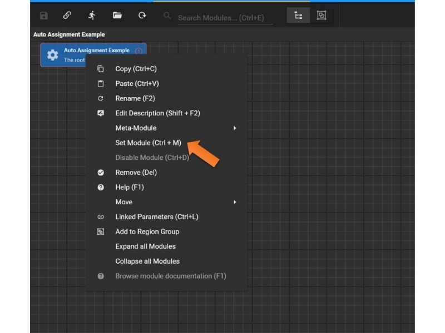Viewport: 445px width, 333px height.
Task: Click the question icon beside Help
Action: [101, 187]
